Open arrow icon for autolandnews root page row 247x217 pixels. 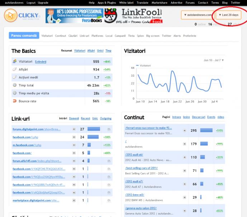(x=185, y=144)
